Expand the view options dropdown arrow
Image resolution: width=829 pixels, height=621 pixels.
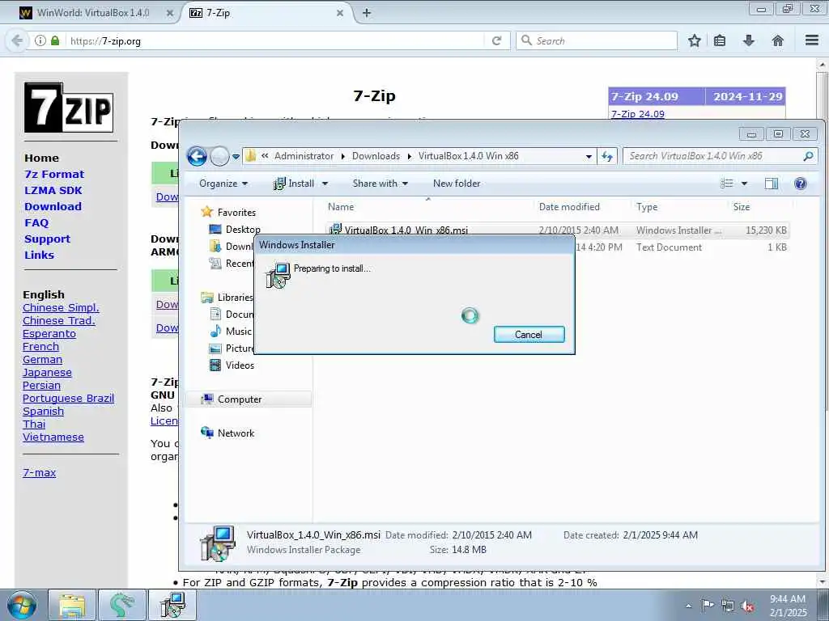[x=745, y=184]
